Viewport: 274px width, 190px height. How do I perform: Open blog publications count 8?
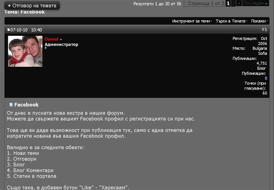(x=266, y=78)
